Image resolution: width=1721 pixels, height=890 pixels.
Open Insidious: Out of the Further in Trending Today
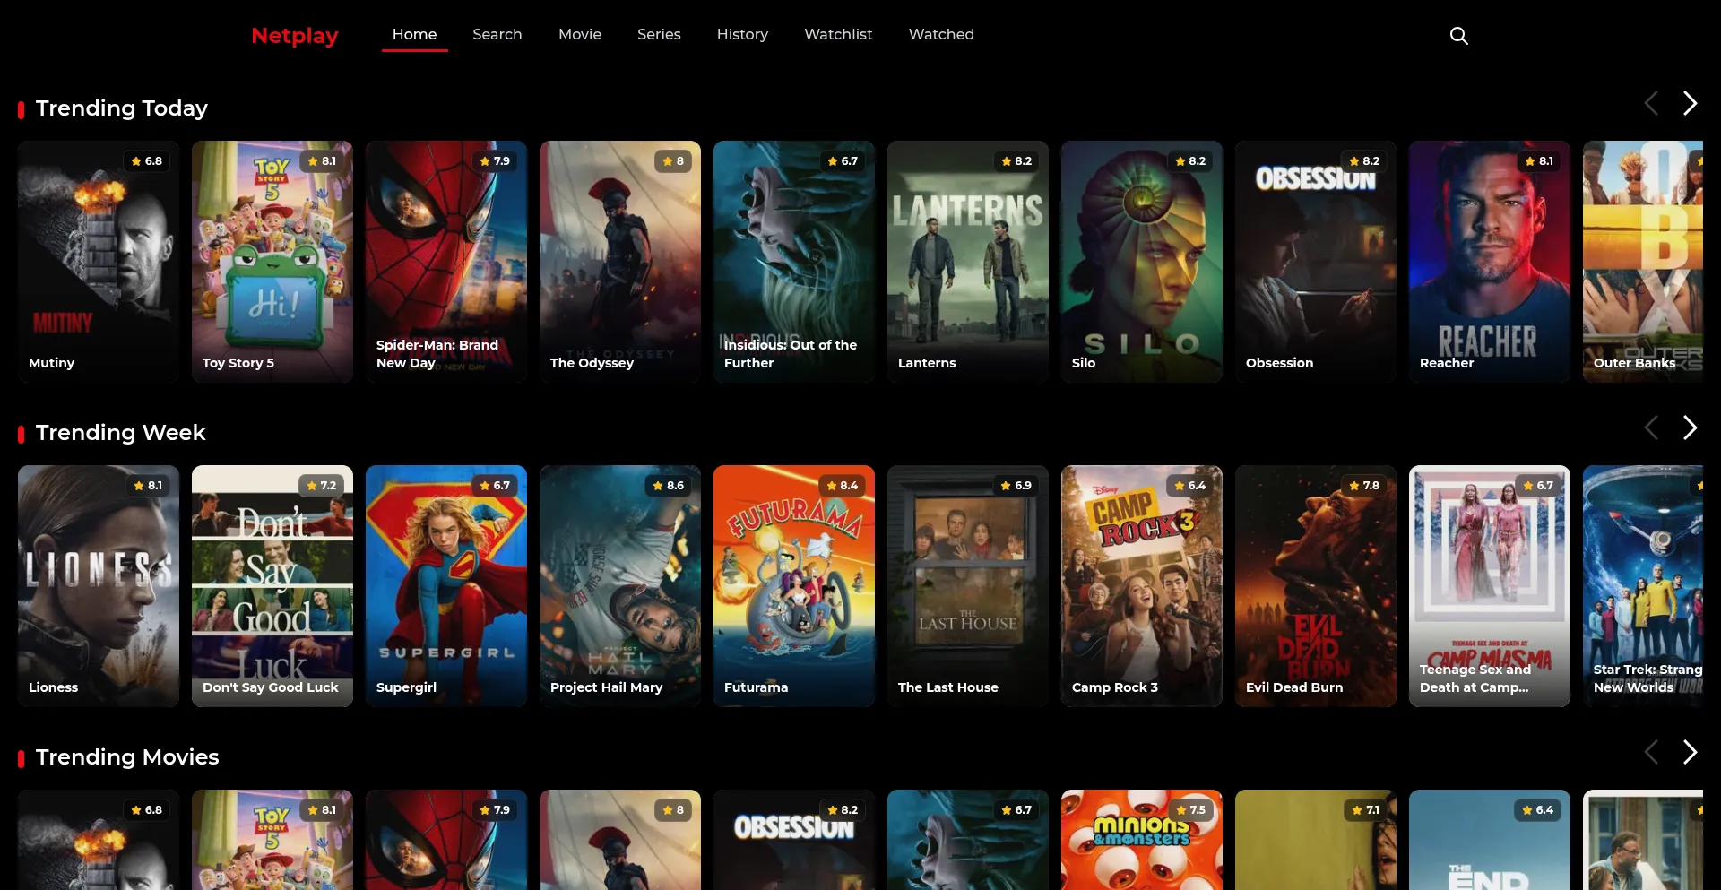coord(794,262)
